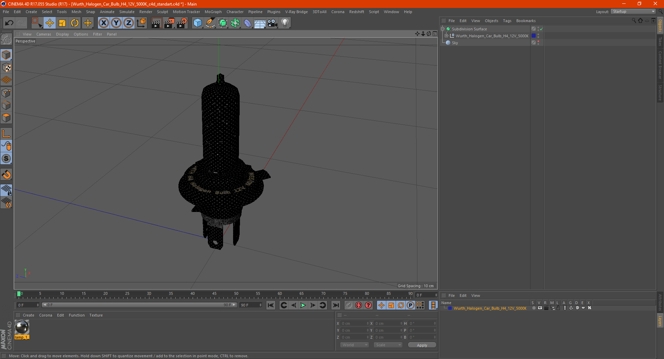
Task: Click the Wurth layer color swatch in Layers
Action: tap(450, 308)
